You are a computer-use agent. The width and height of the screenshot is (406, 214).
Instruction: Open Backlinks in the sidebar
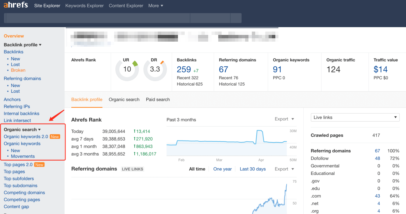13,52
